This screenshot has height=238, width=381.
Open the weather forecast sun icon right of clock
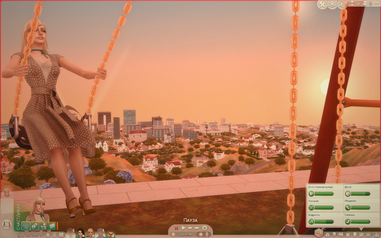pyautogui.click(x=201, y=234)
